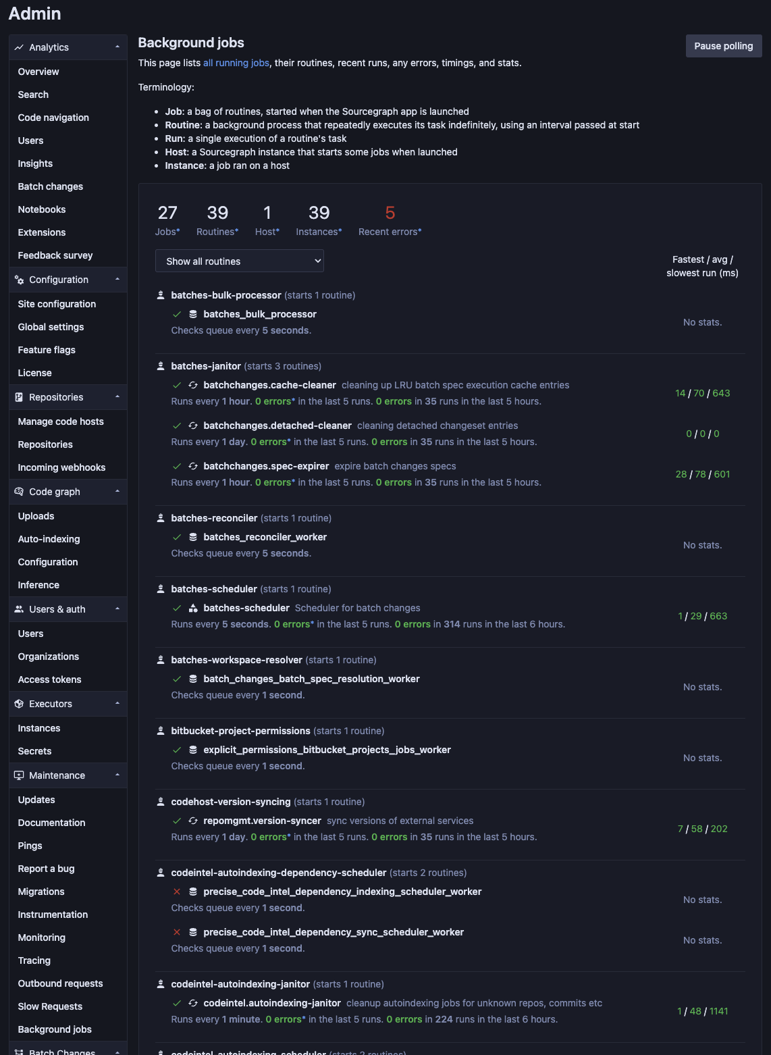
Task: Click the database icon beside batches_reconciler_worker
Action: click(x=192, y=536)
